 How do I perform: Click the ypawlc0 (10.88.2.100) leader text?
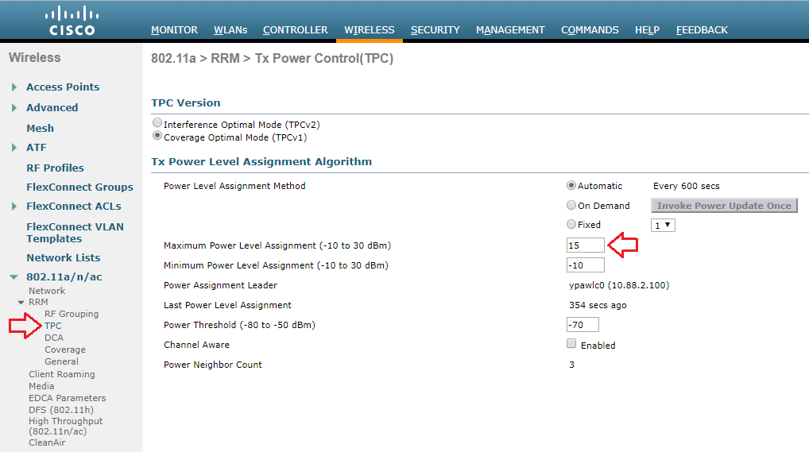click(x=619, y=285)
